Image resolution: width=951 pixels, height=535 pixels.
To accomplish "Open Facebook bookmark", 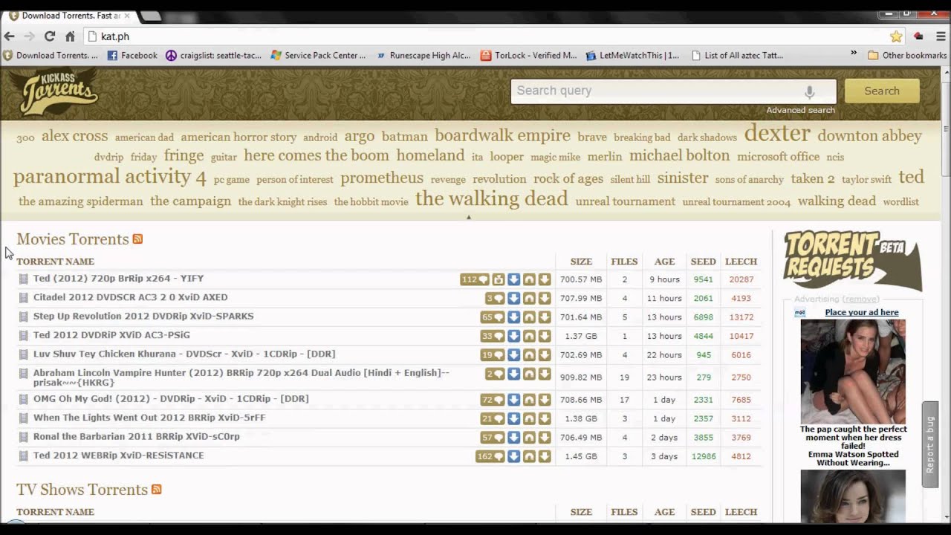I will 132,55.
